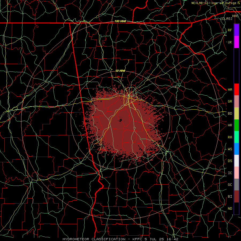The width and height of the screenshot is (241, 241).
Task: Click the RA light green legend swatch
Action: point(236,137)
